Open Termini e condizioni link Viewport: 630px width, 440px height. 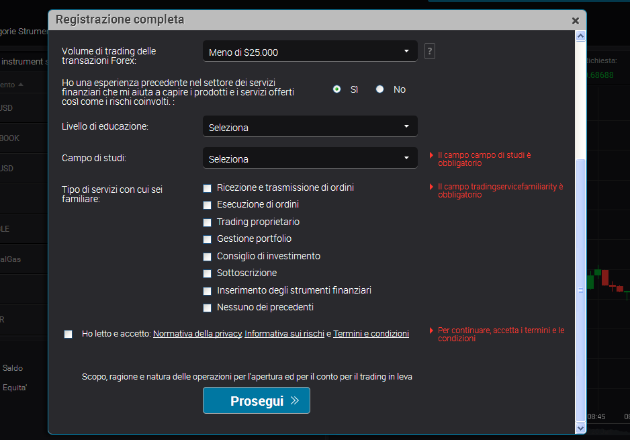point(371,333)
